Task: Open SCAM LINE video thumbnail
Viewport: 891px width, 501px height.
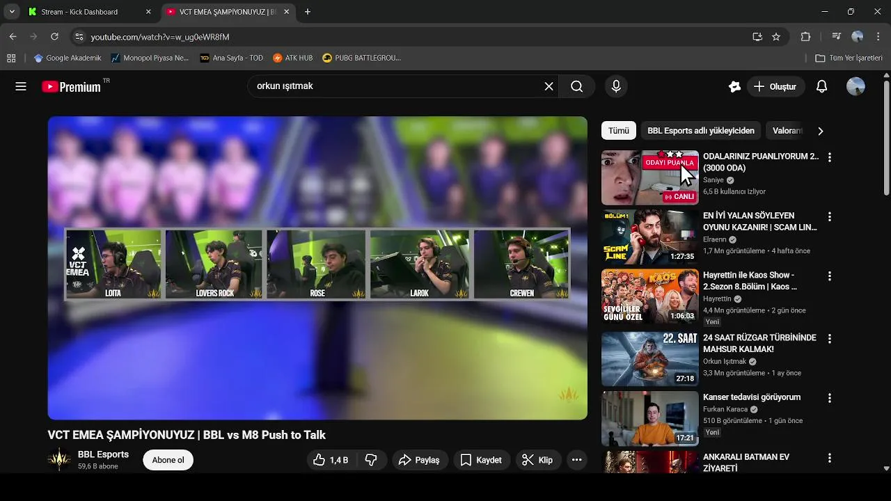Action: pyautogui.click(x=649, y=237)
